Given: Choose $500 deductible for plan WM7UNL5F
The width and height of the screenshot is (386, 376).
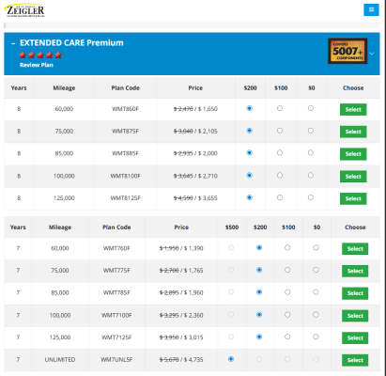Looking at the screenshot, I should tap(231, 359).
